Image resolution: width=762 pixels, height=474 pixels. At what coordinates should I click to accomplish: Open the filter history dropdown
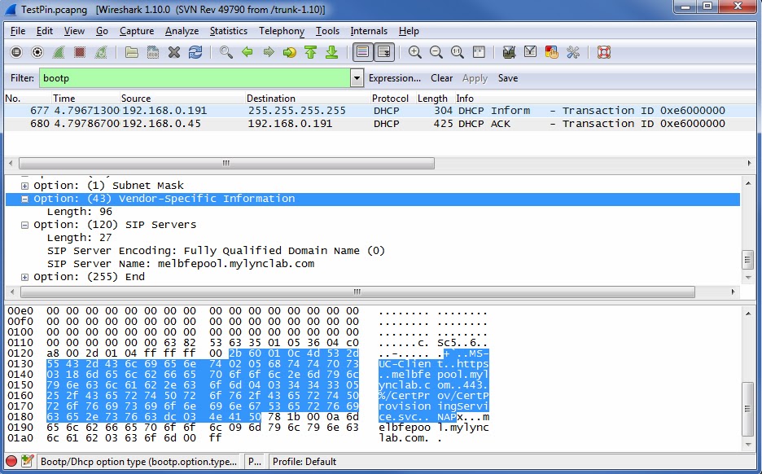(x=357, y=78)
